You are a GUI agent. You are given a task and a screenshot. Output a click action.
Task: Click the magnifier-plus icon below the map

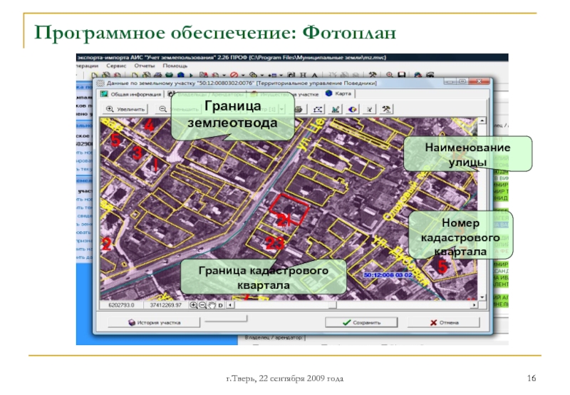pyautogui.click(x=193, y=305)
